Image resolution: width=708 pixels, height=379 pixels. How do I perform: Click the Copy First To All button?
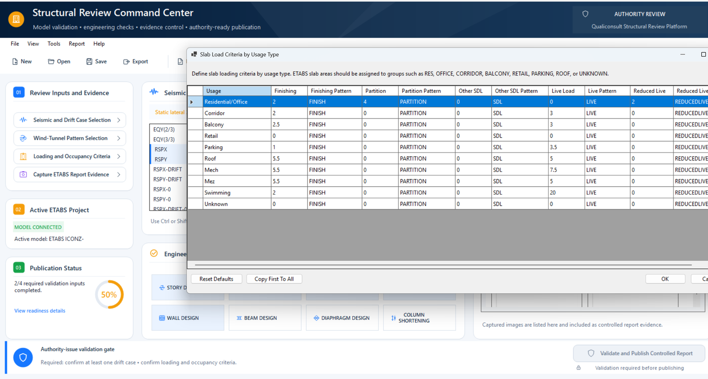pyautogui.click(x=274, y=279)
